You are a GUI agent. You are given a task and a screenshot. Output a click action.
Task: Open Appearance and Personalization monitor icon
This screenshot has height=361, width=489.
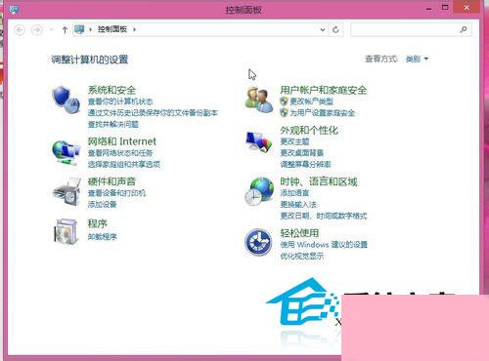[x=259, y=141]
